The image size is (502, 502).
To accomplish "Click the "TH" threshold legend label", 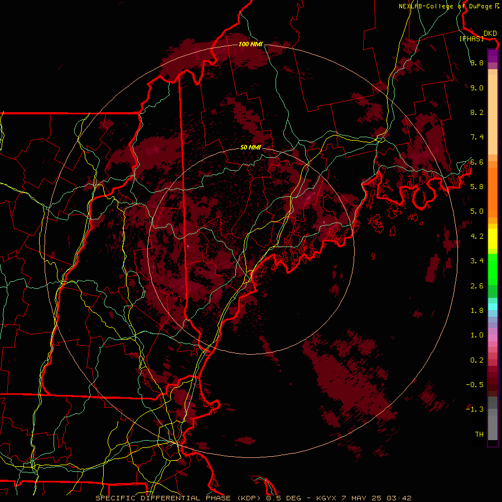I will tap(479, 435).
